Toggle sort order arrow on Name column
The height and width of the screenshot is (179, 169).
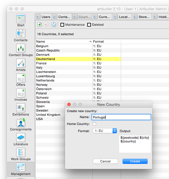click(90, 41)
